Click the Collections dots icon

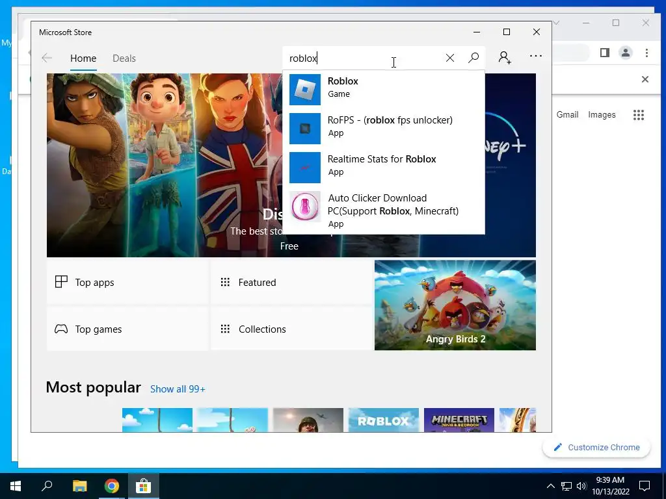[x=225, y=329]
